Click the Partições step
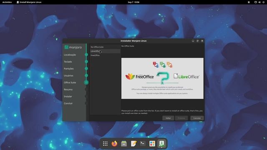Screen dimensions: 267x150 click(x=68, y=69)
